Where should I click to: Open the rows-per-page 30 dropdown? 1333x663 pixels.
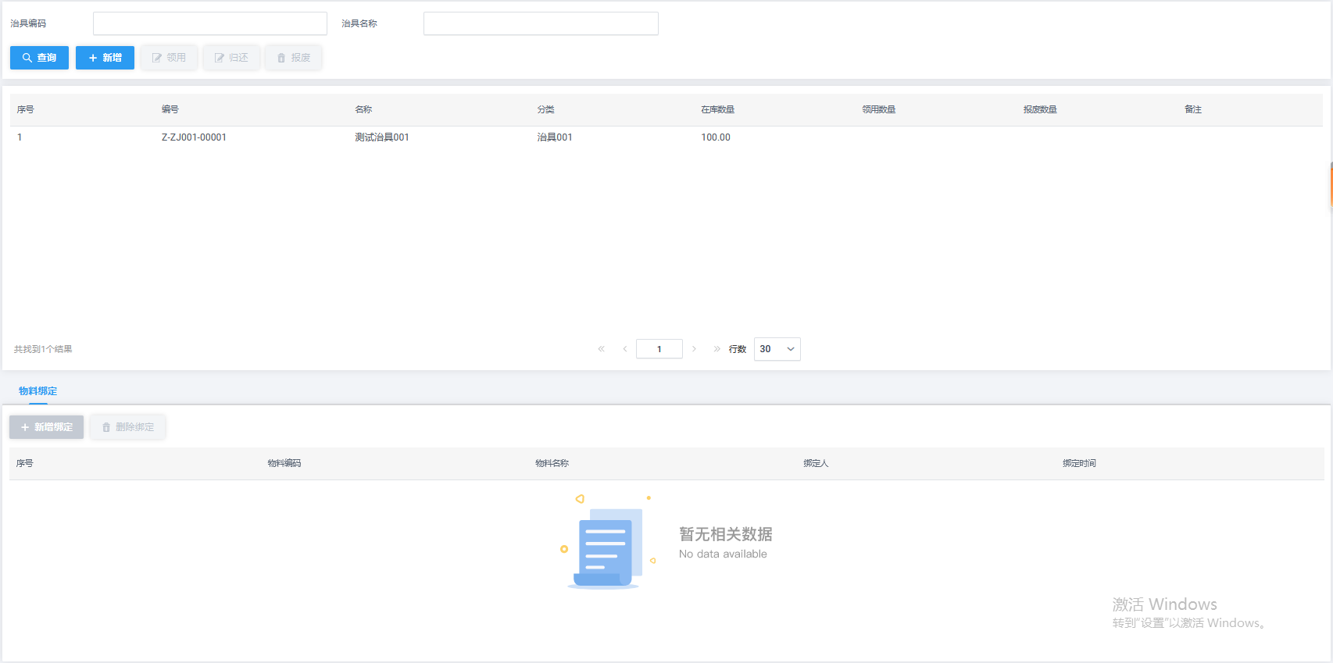click(x=777, y=349)
